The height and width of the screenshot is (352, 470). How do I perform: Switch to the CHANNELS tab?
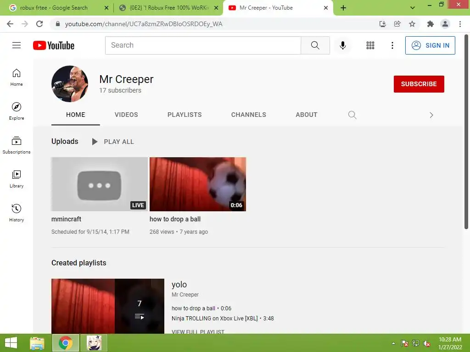tap(248, 115)
